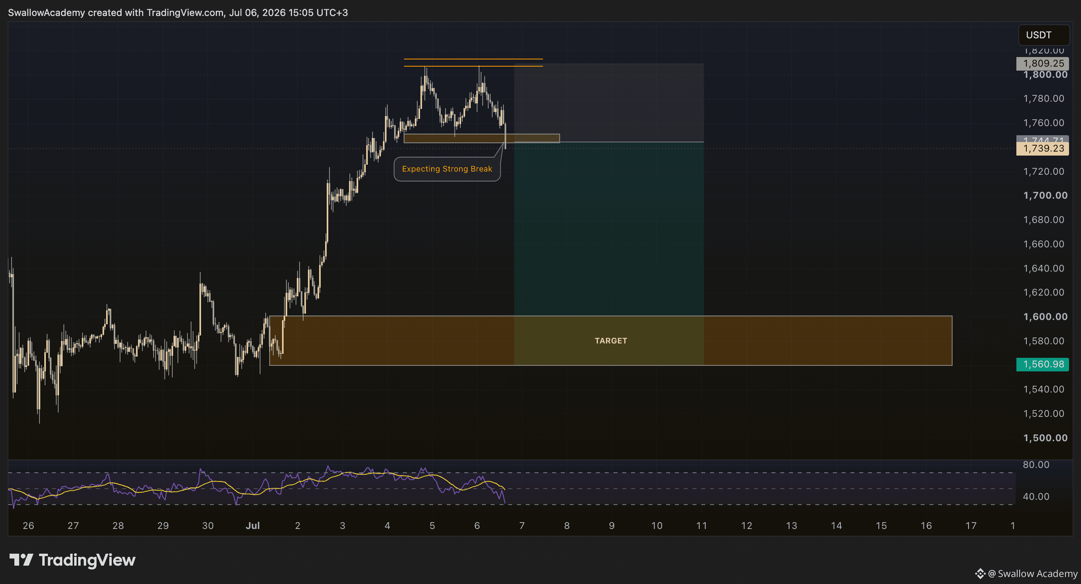
Task: Click the 1,620.00 price scale label
Action: pyautogui.click(x=1044, y=292)
